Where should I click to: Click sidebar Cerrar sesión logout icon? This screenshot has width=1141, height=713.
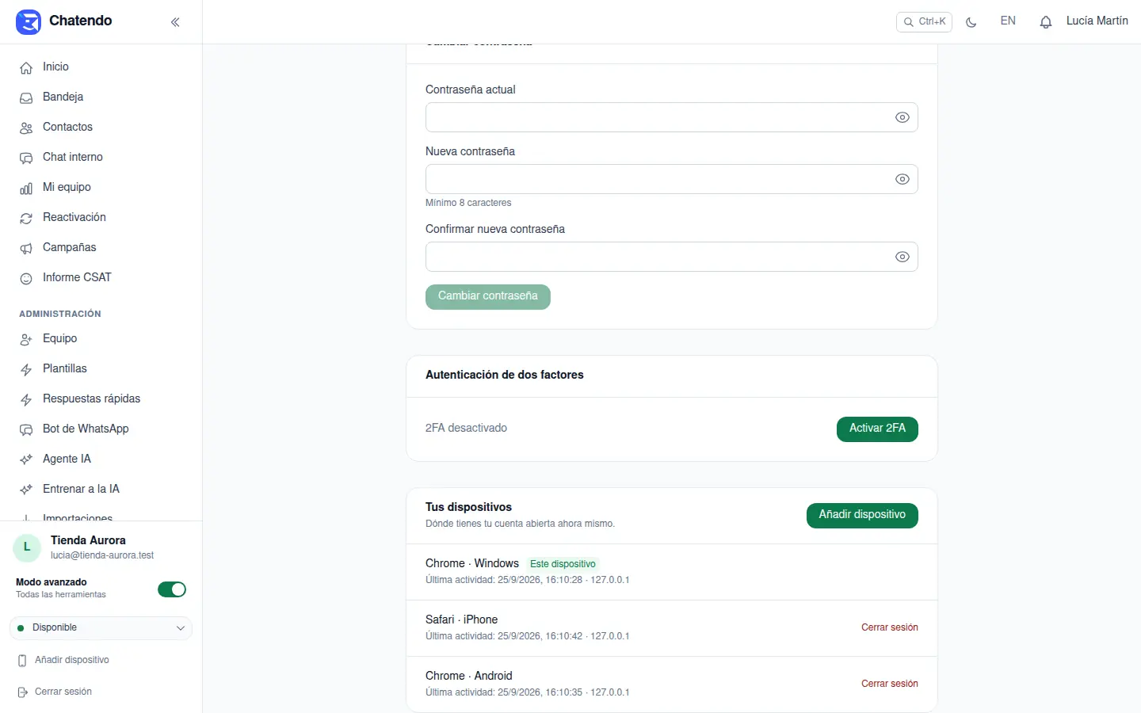(x=22, y=692)
